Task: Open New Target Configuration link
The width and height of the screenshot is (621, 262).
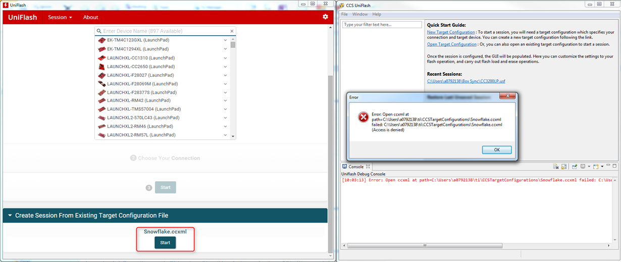Action: pos(451,32)
